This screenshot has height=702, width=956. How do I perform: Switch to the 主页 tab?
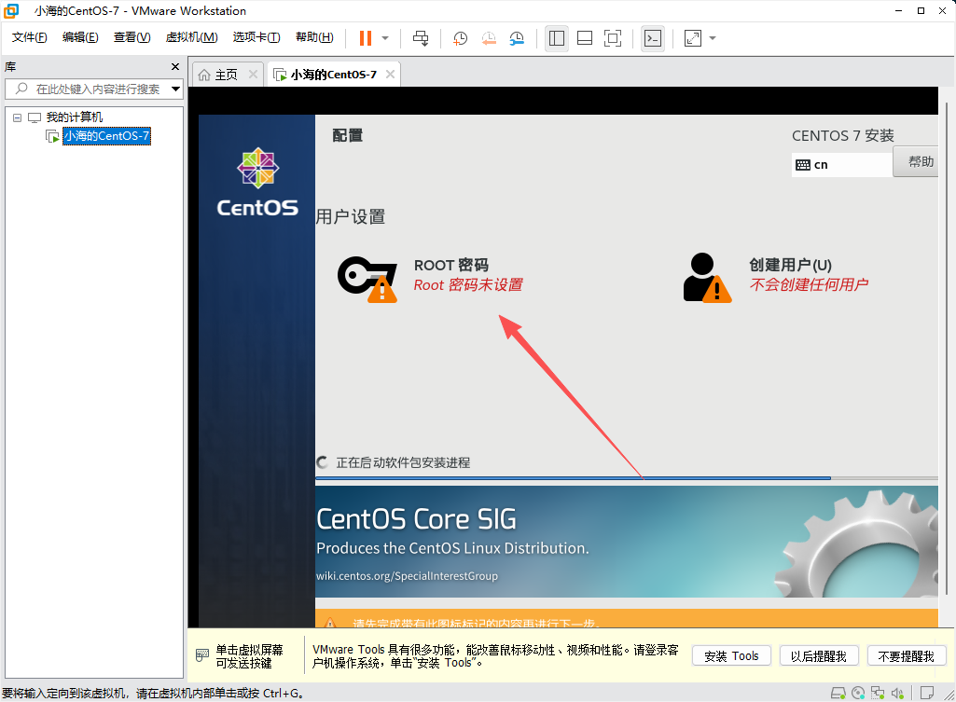click(227, 75)
